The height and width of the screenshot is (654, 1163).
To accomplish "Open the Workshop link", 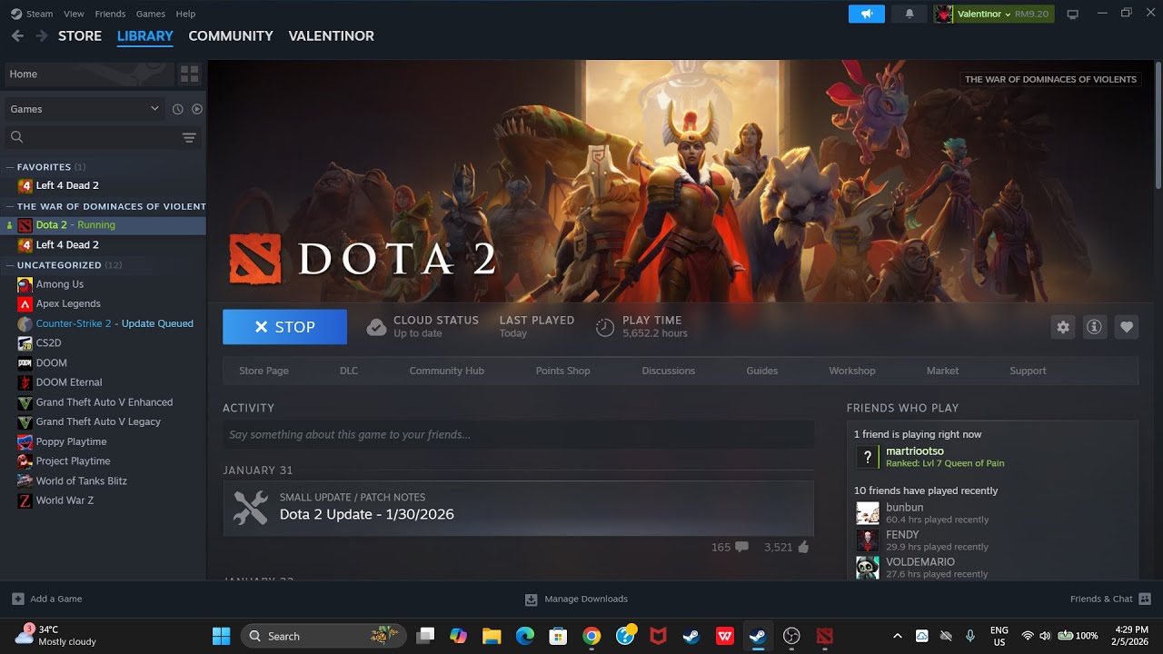I will click(851, 371).
